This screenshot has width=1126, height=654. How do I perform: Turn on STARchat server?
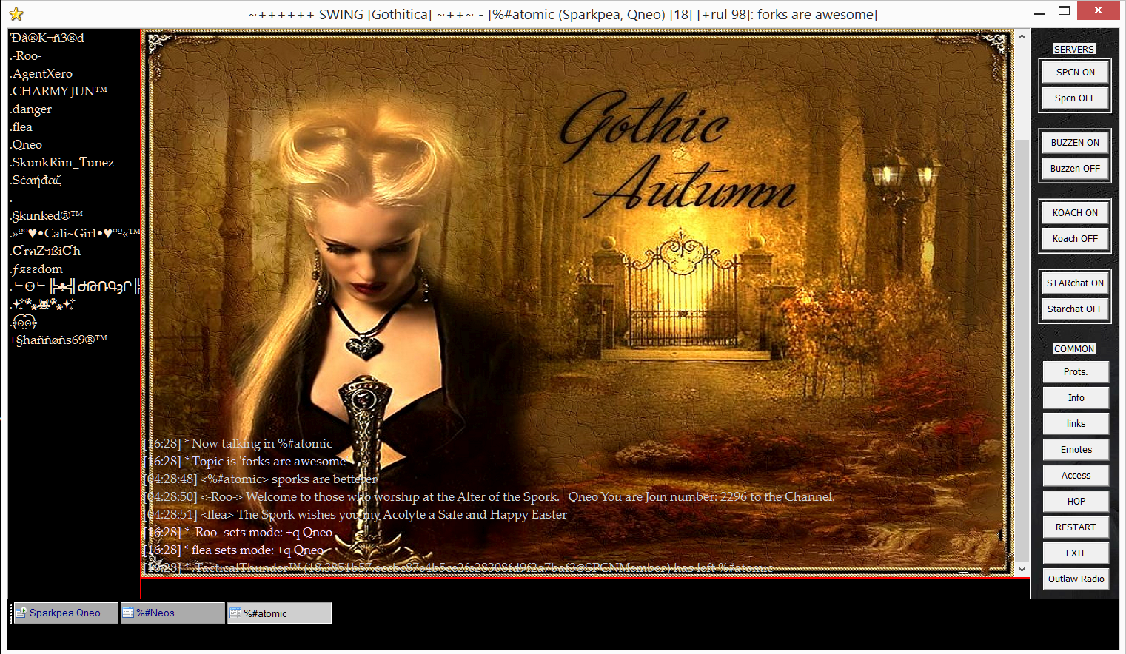tap(1075, 283)
